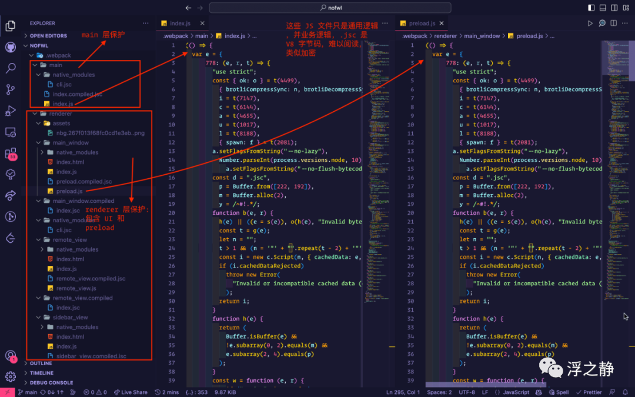Open preload.compiled.jsc in the file tree

click(x=84, y=182)
